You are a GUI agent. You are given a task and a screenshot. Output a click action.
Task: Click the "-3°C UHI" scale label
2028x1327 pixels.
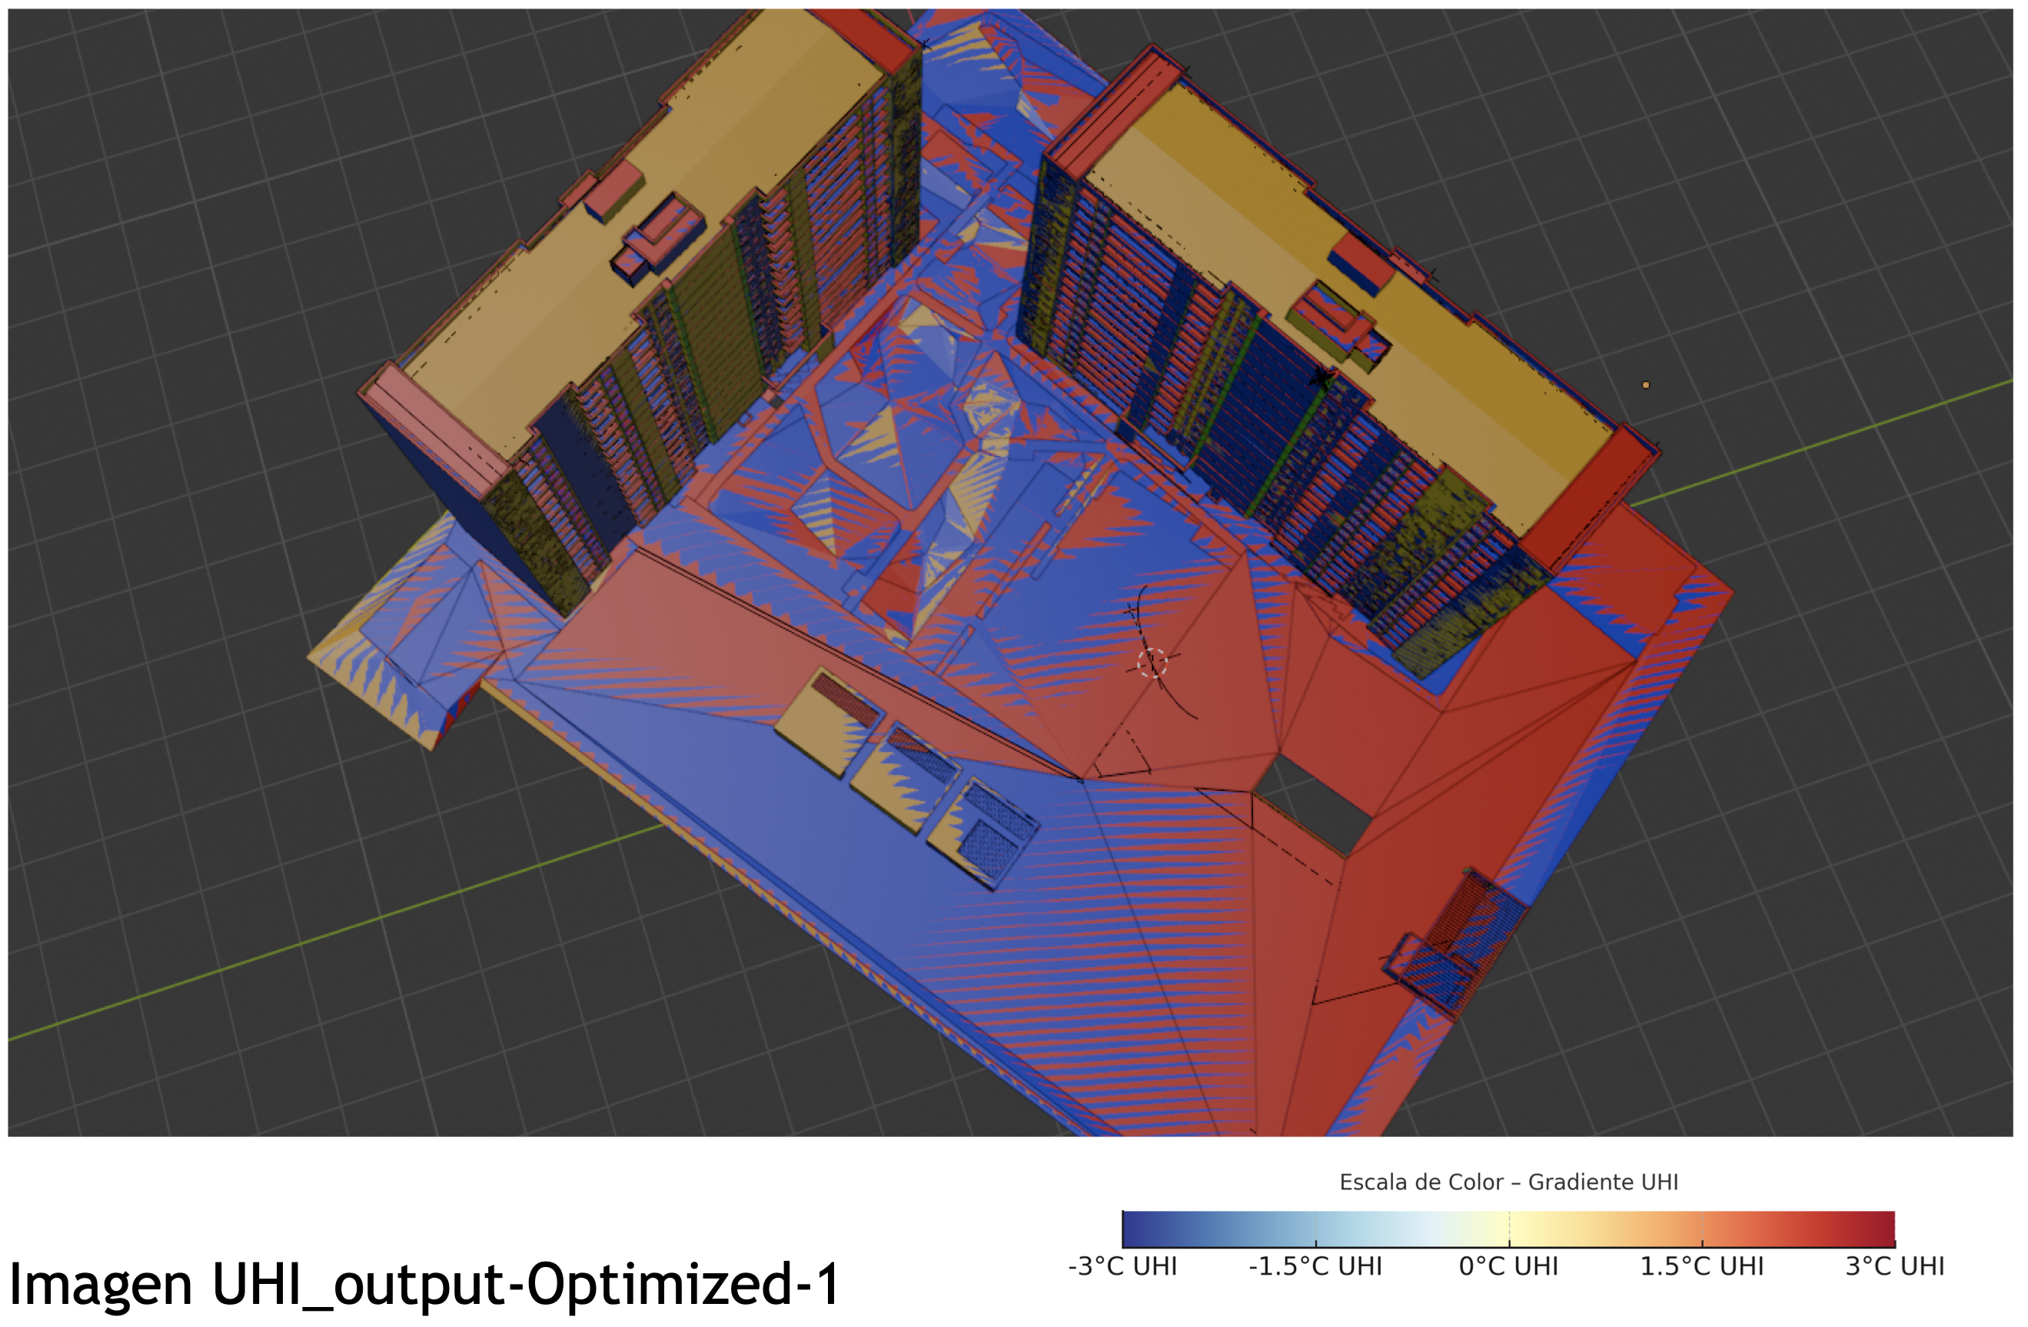1122,1265
